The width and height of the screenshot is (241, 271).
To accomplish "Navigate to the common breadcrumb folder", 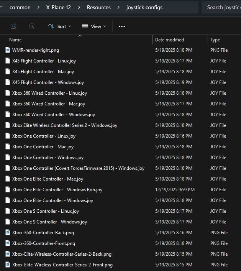I will 20,7.
